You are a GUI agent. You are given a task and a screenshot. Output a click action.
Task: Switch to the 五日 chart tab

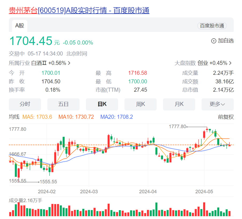tap(63, 104)
